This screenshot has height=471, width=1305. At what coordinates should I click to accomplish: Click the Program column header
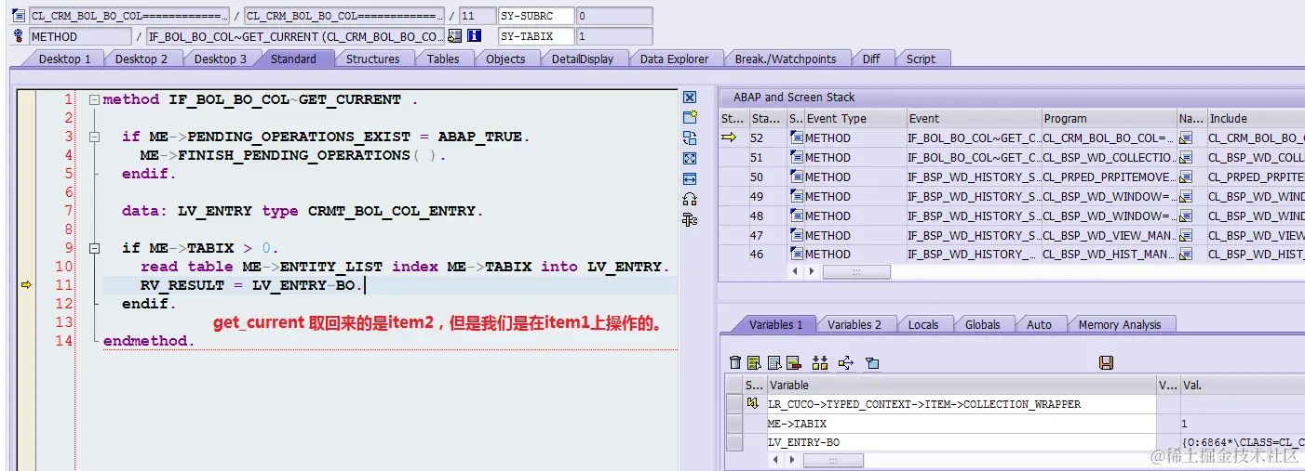click(x=1109, y=118)
